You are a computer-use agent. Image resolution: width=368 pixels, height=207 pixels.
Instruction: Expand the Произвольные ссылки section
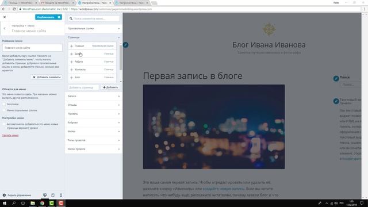coord(94,29)
